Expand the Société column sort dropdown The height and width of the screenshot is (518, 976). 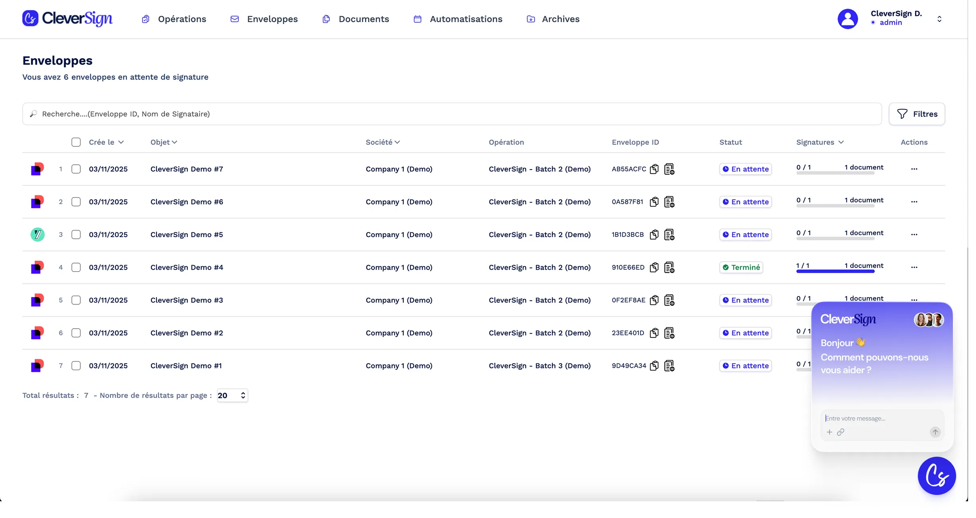[x=397, y=142]
